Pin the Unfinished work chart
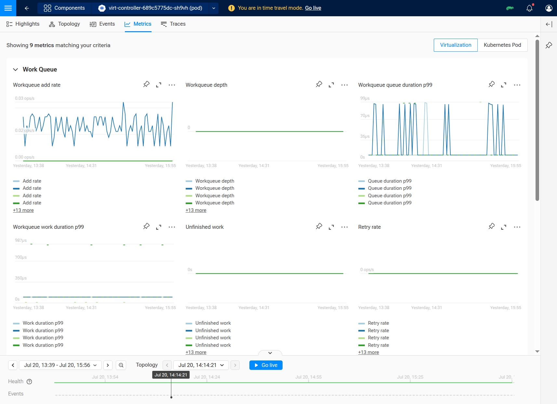Viewport: 557px width, 404px height. [319, 227]
